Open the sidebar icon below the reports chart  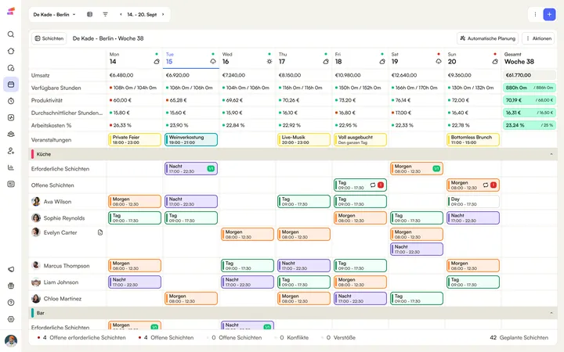coord(11,184)
